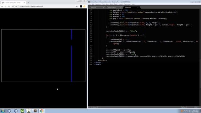Open the Windows Start menu
The height and width of the screenshot is (113, 201).
3,111
